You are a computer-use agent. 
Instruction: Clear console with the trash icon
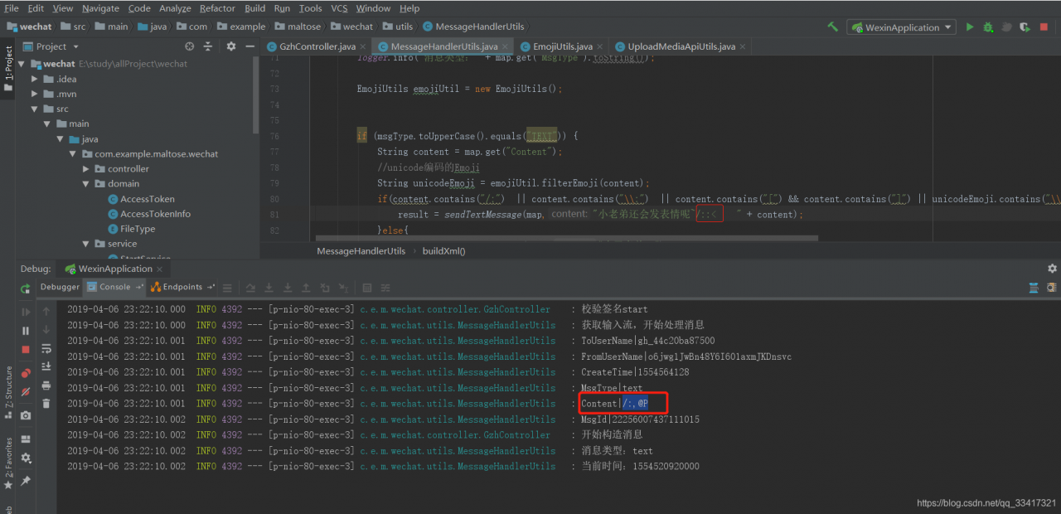pyautogui.click(x=46, y=404)
